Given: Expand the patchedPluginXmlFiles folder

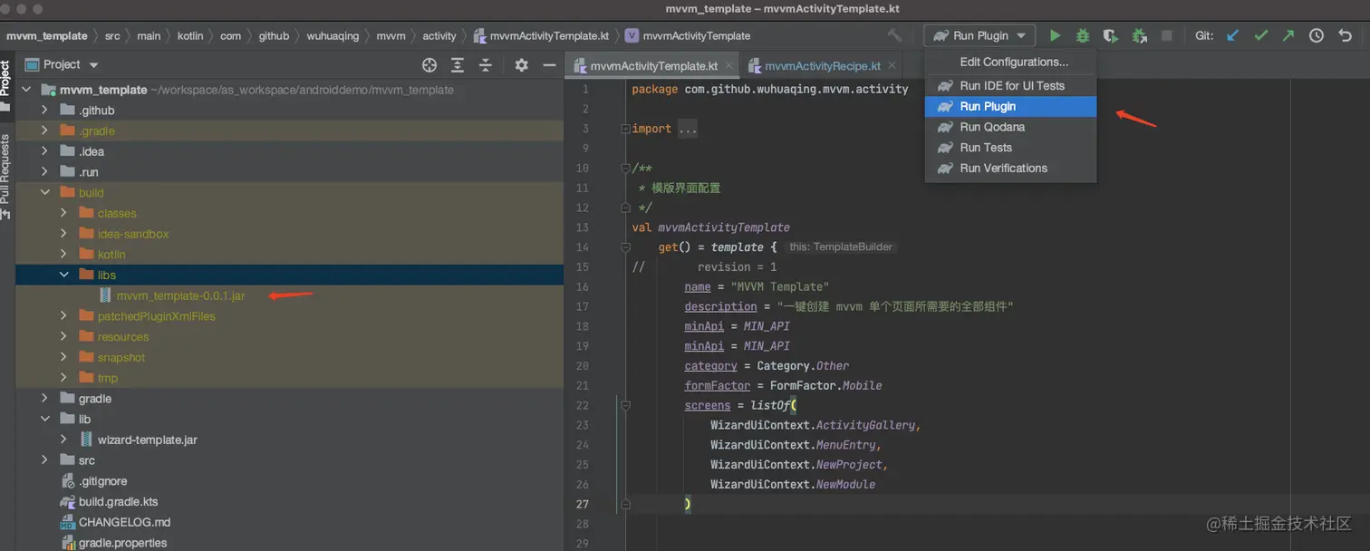Looking at the screenshot, I should (x=63, y=316).
